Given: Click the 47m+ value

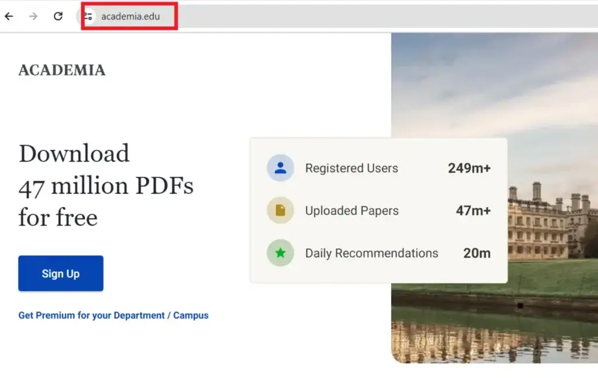Looking at the screenshot, I should 473,211.
